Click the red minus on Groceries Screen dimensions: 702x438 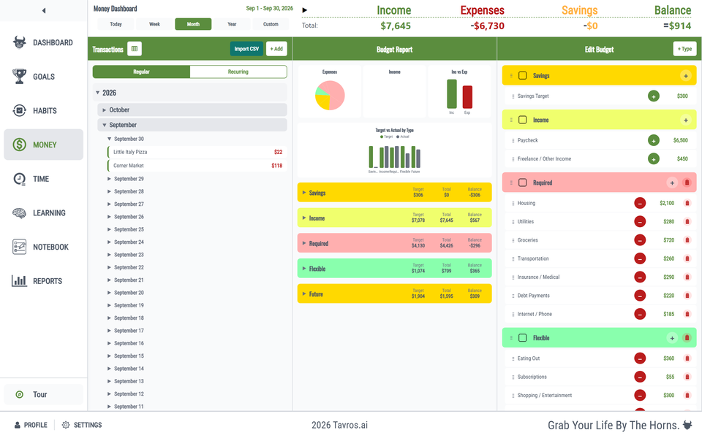pyautogui.click(x=640, y=240)
